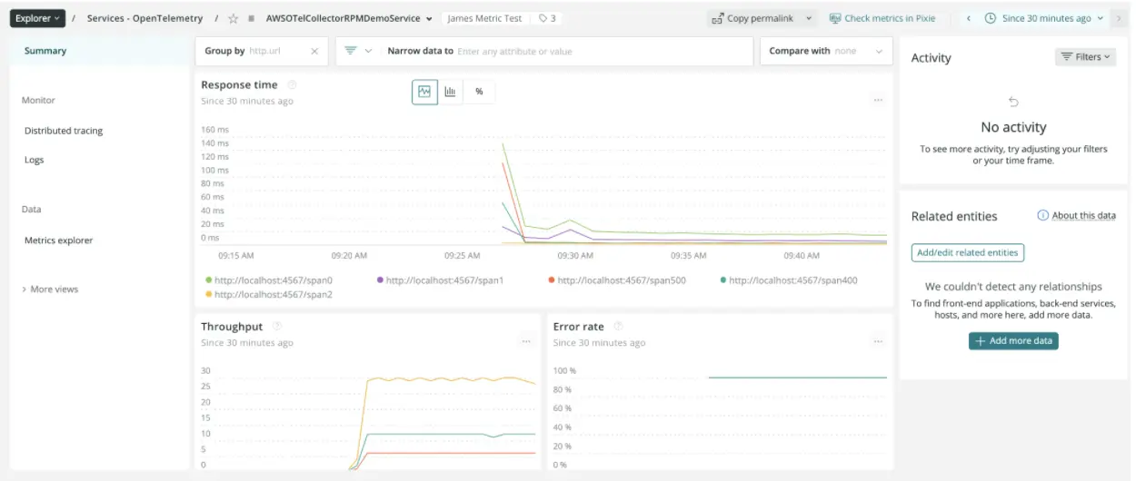The width and height of the screenshot is (1136, 481).
Task: Expand More views section
Action: [50, 290]
